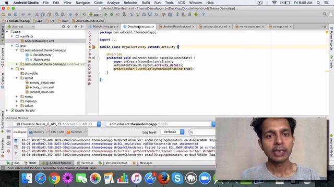The width and height of the screenshot is (334, 187).
Task: Click the ThemeDemoApp breadcrumb
Action: tap(16, 21)
